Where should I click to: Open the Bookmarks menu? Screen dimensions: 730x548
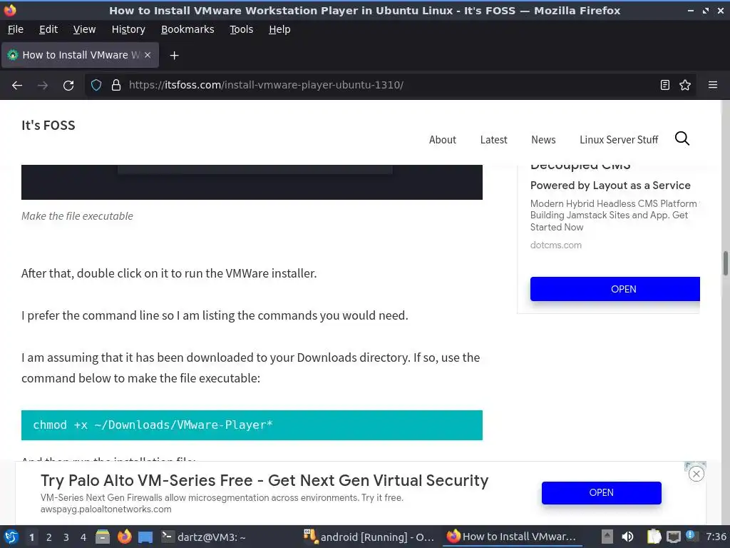(187, 29)
